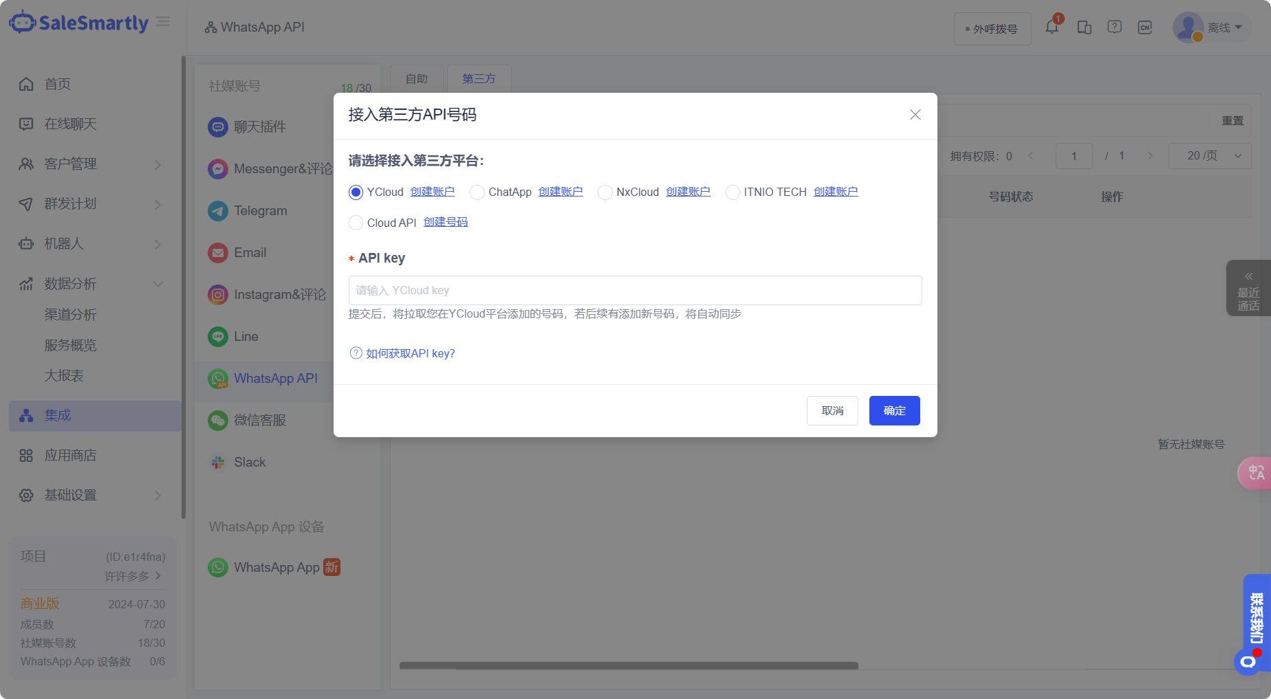
Task: Click the SaleSmartly logo icon
Action: click(22, 22)
